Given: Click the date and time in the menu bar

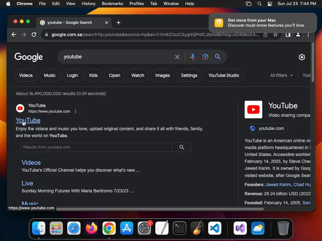Looking at the screenshot, I should [297, 4].
